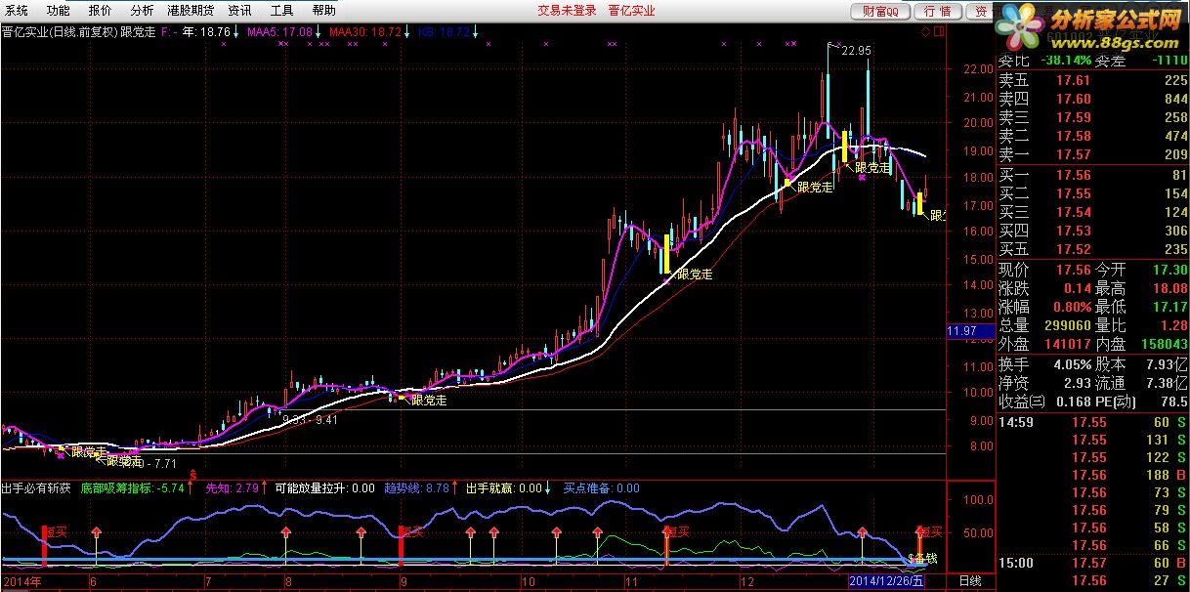
Task: Click the 现价 17.56 quote field
Action: [x=1043, y=270]
